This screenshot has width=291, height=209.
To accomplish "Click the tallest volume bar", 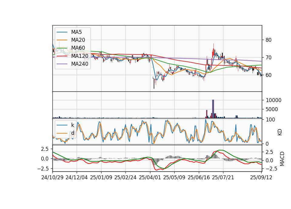I will pos(213,109).
